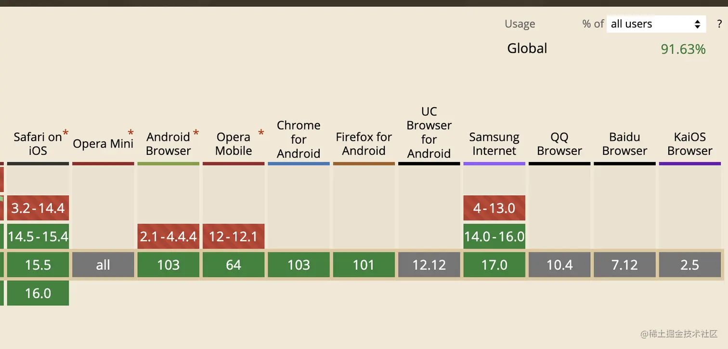Click the Global usage percentage 91.63%

[683, 49]
